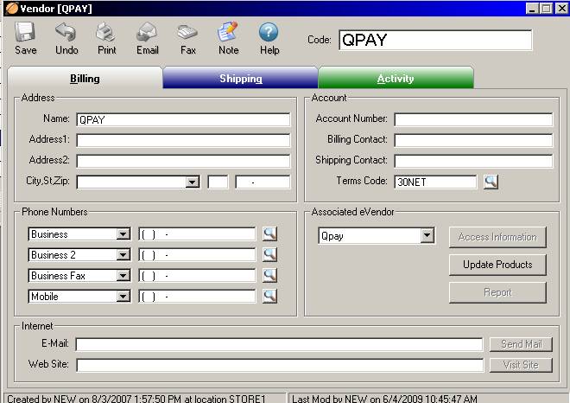Screen dimensions: 570x403
Task: Click the Vendor window title icon
Action: pos(12,8)
